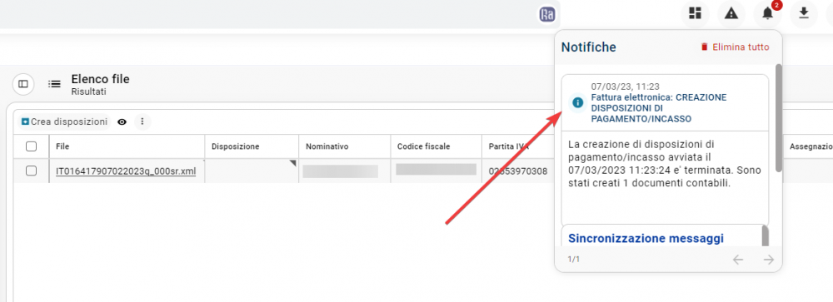Click the Codice fiscale column header
The image size is (833, 302).
point(423,146)
